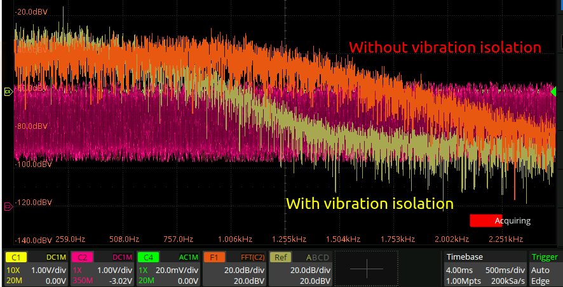
Task: Toggle C4 AC1M coupling label
Action: point(189,257)
